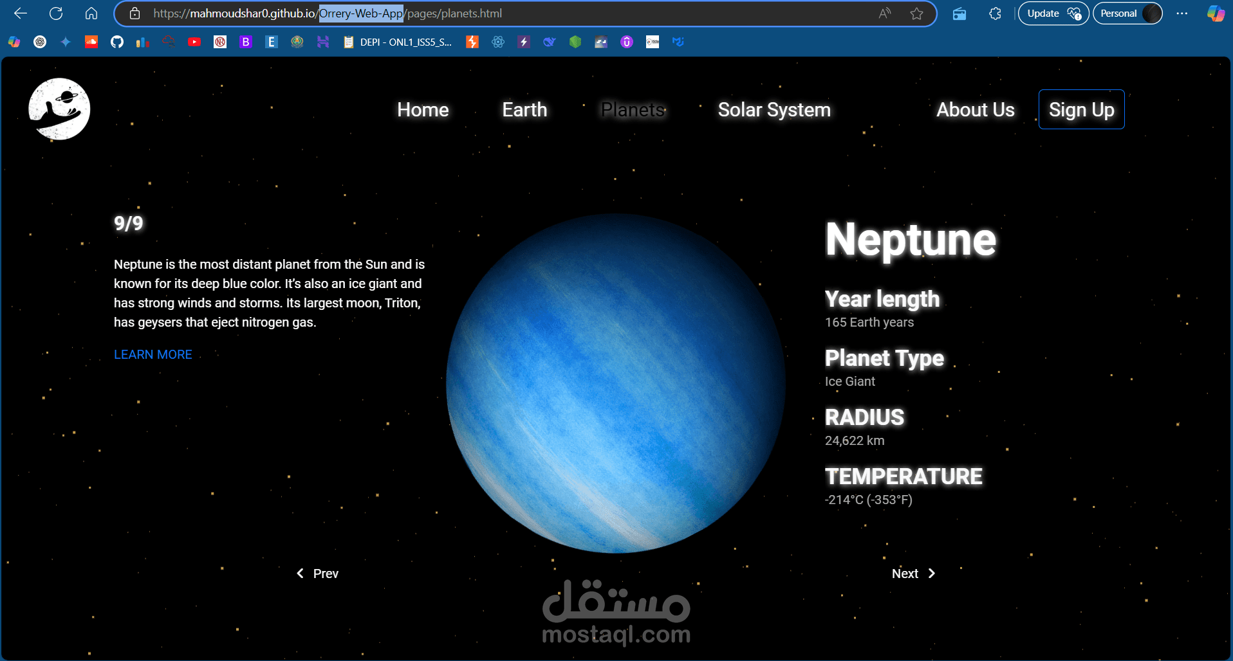This screenshot has height=661, width=1233.
Task: Open the GitHub bookmark
Action: coord(116,42)
